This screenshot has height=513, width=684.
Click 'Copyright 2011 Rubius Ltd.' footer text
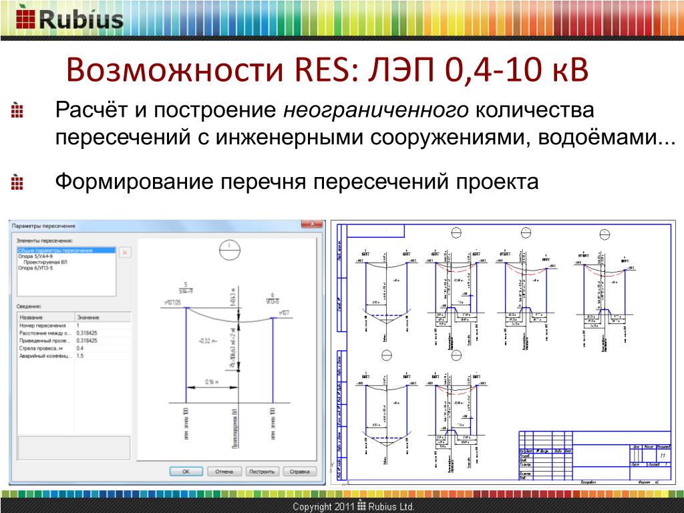coord(353,506)
